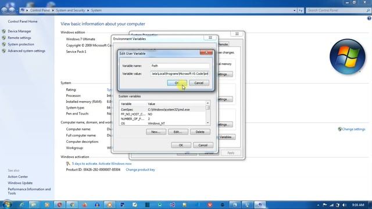The width and height of the screenshot is (372, 209).
Task: Click Change product key link
Action: 140,170
